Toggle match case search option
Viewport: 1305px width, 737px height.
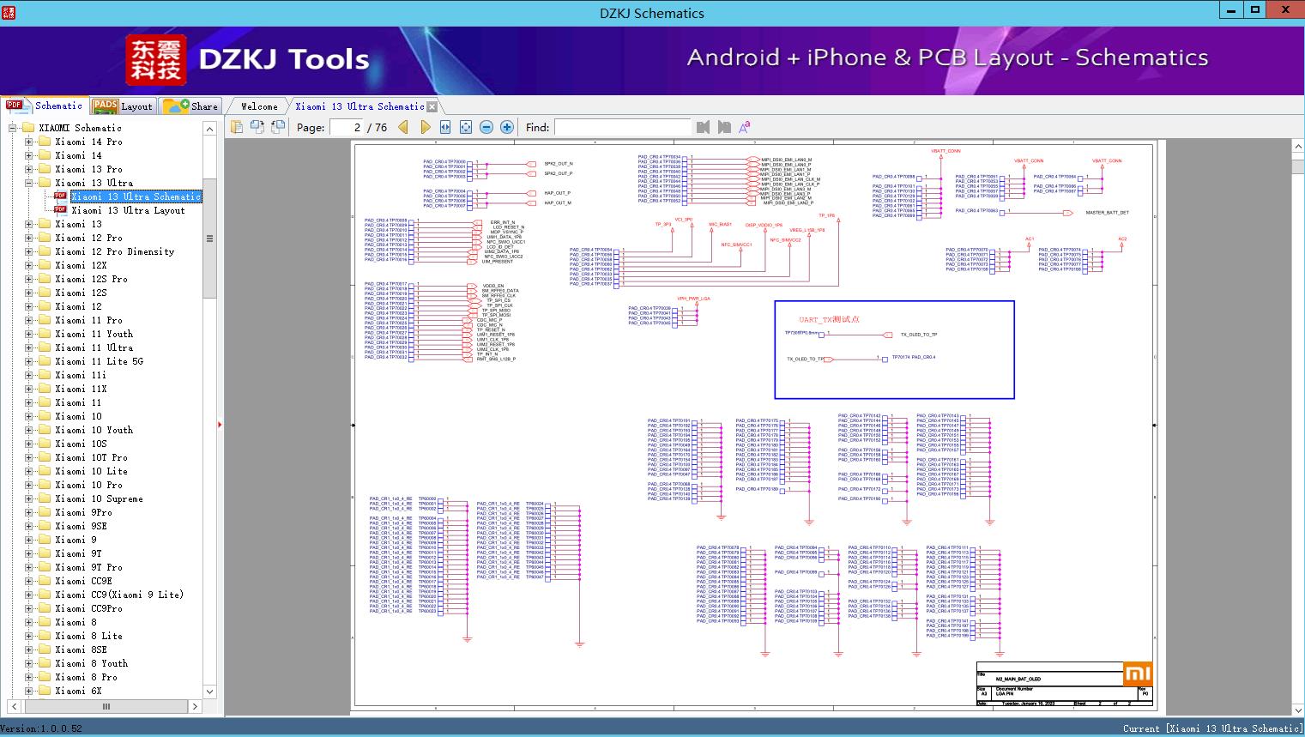pyautogui.click(x=745, y=127)
